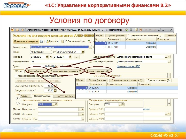Open selection for Вид операции field
Viewport: 186px width, 139px height.
click(90, 47)
